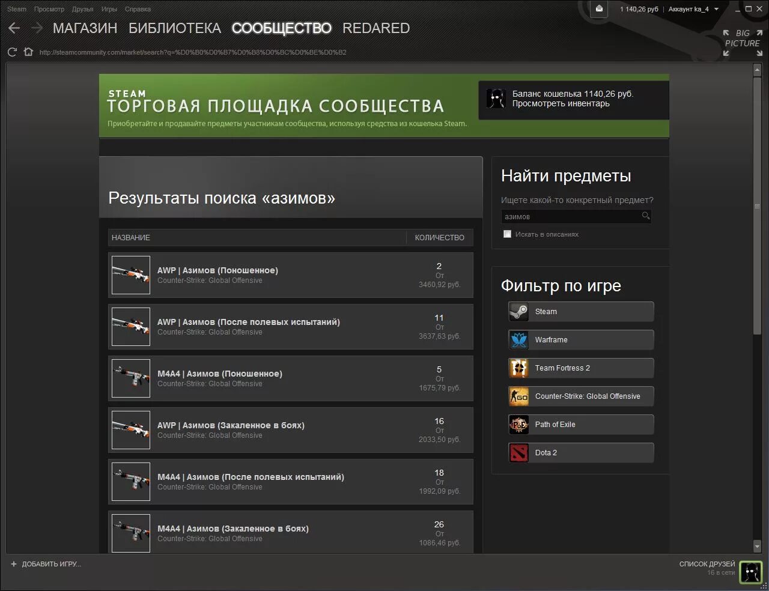This screenshot has height=591, width=769.
Task: Switch to the БИБЛИОТЕКА tab
Action: point(175,28)
